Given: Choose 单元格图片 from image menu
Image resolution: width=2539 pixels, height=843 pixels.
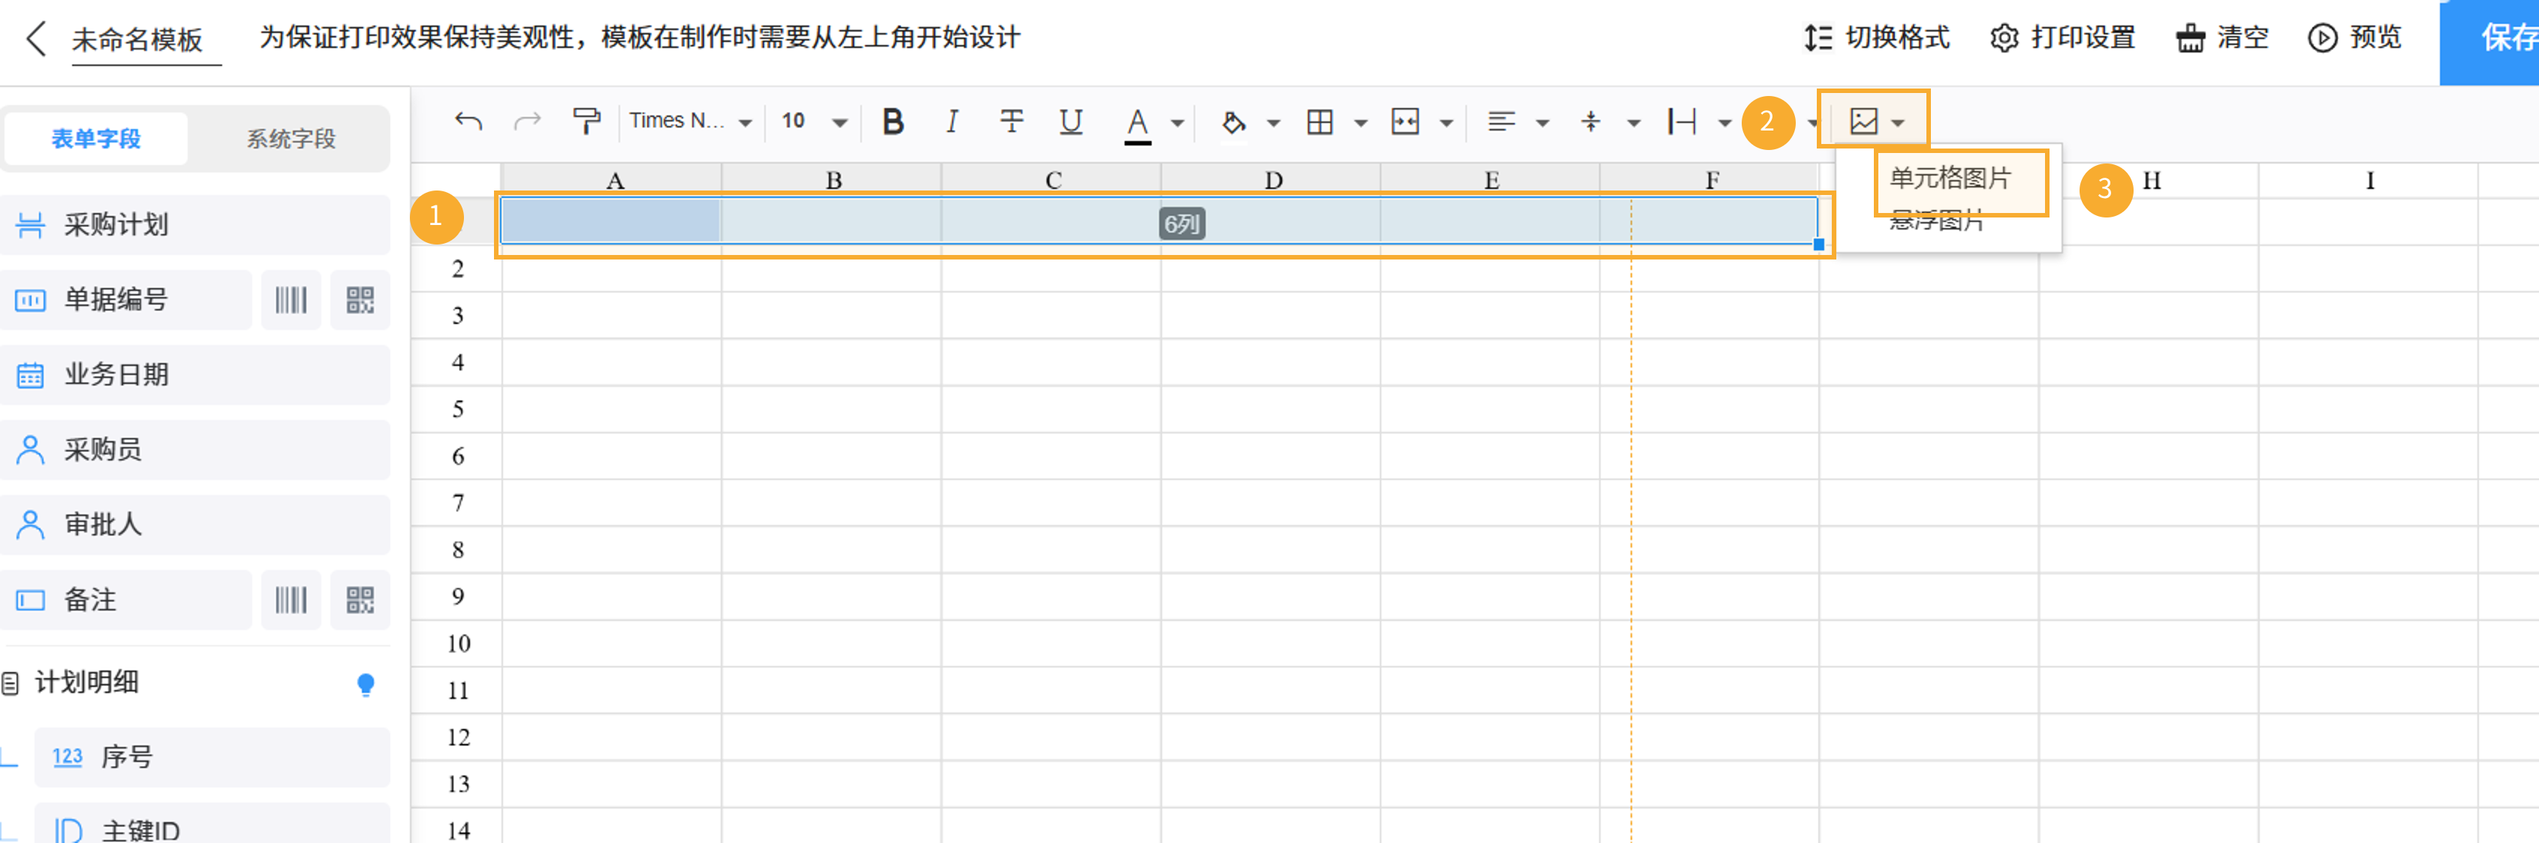Looking at the screenshot, I should click(x=1950, y=178).
